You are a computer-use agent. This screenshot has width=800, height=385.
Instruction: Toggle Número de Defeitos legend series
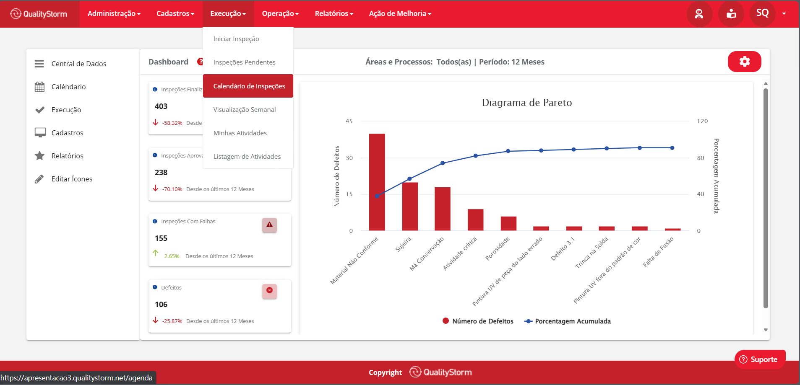[x=478, y=321]
